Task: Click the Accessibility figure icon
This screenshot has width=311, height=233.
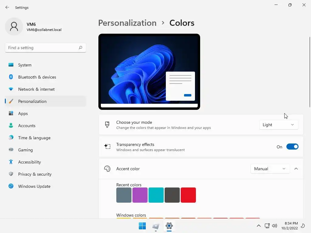Action: [x=11, y=162]
